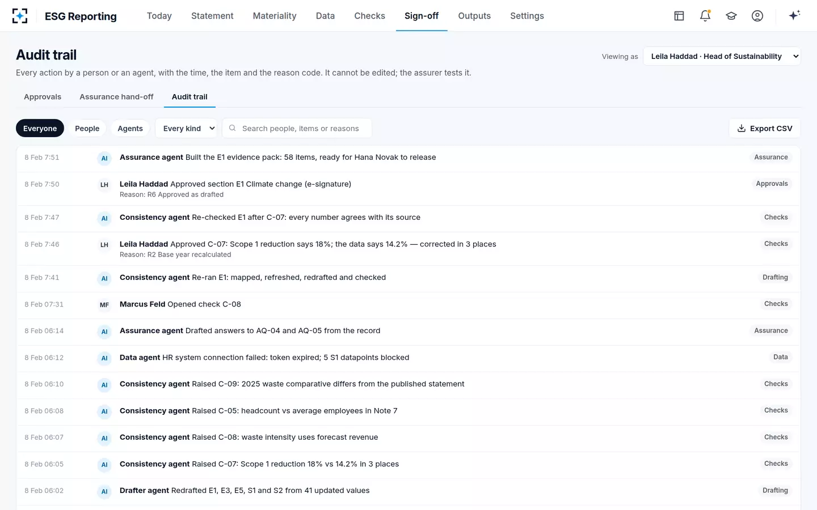Image resolution: width=817 pixels, height=510 pixels.
Task: Open the Outputs section
Action: pos(474,16)
